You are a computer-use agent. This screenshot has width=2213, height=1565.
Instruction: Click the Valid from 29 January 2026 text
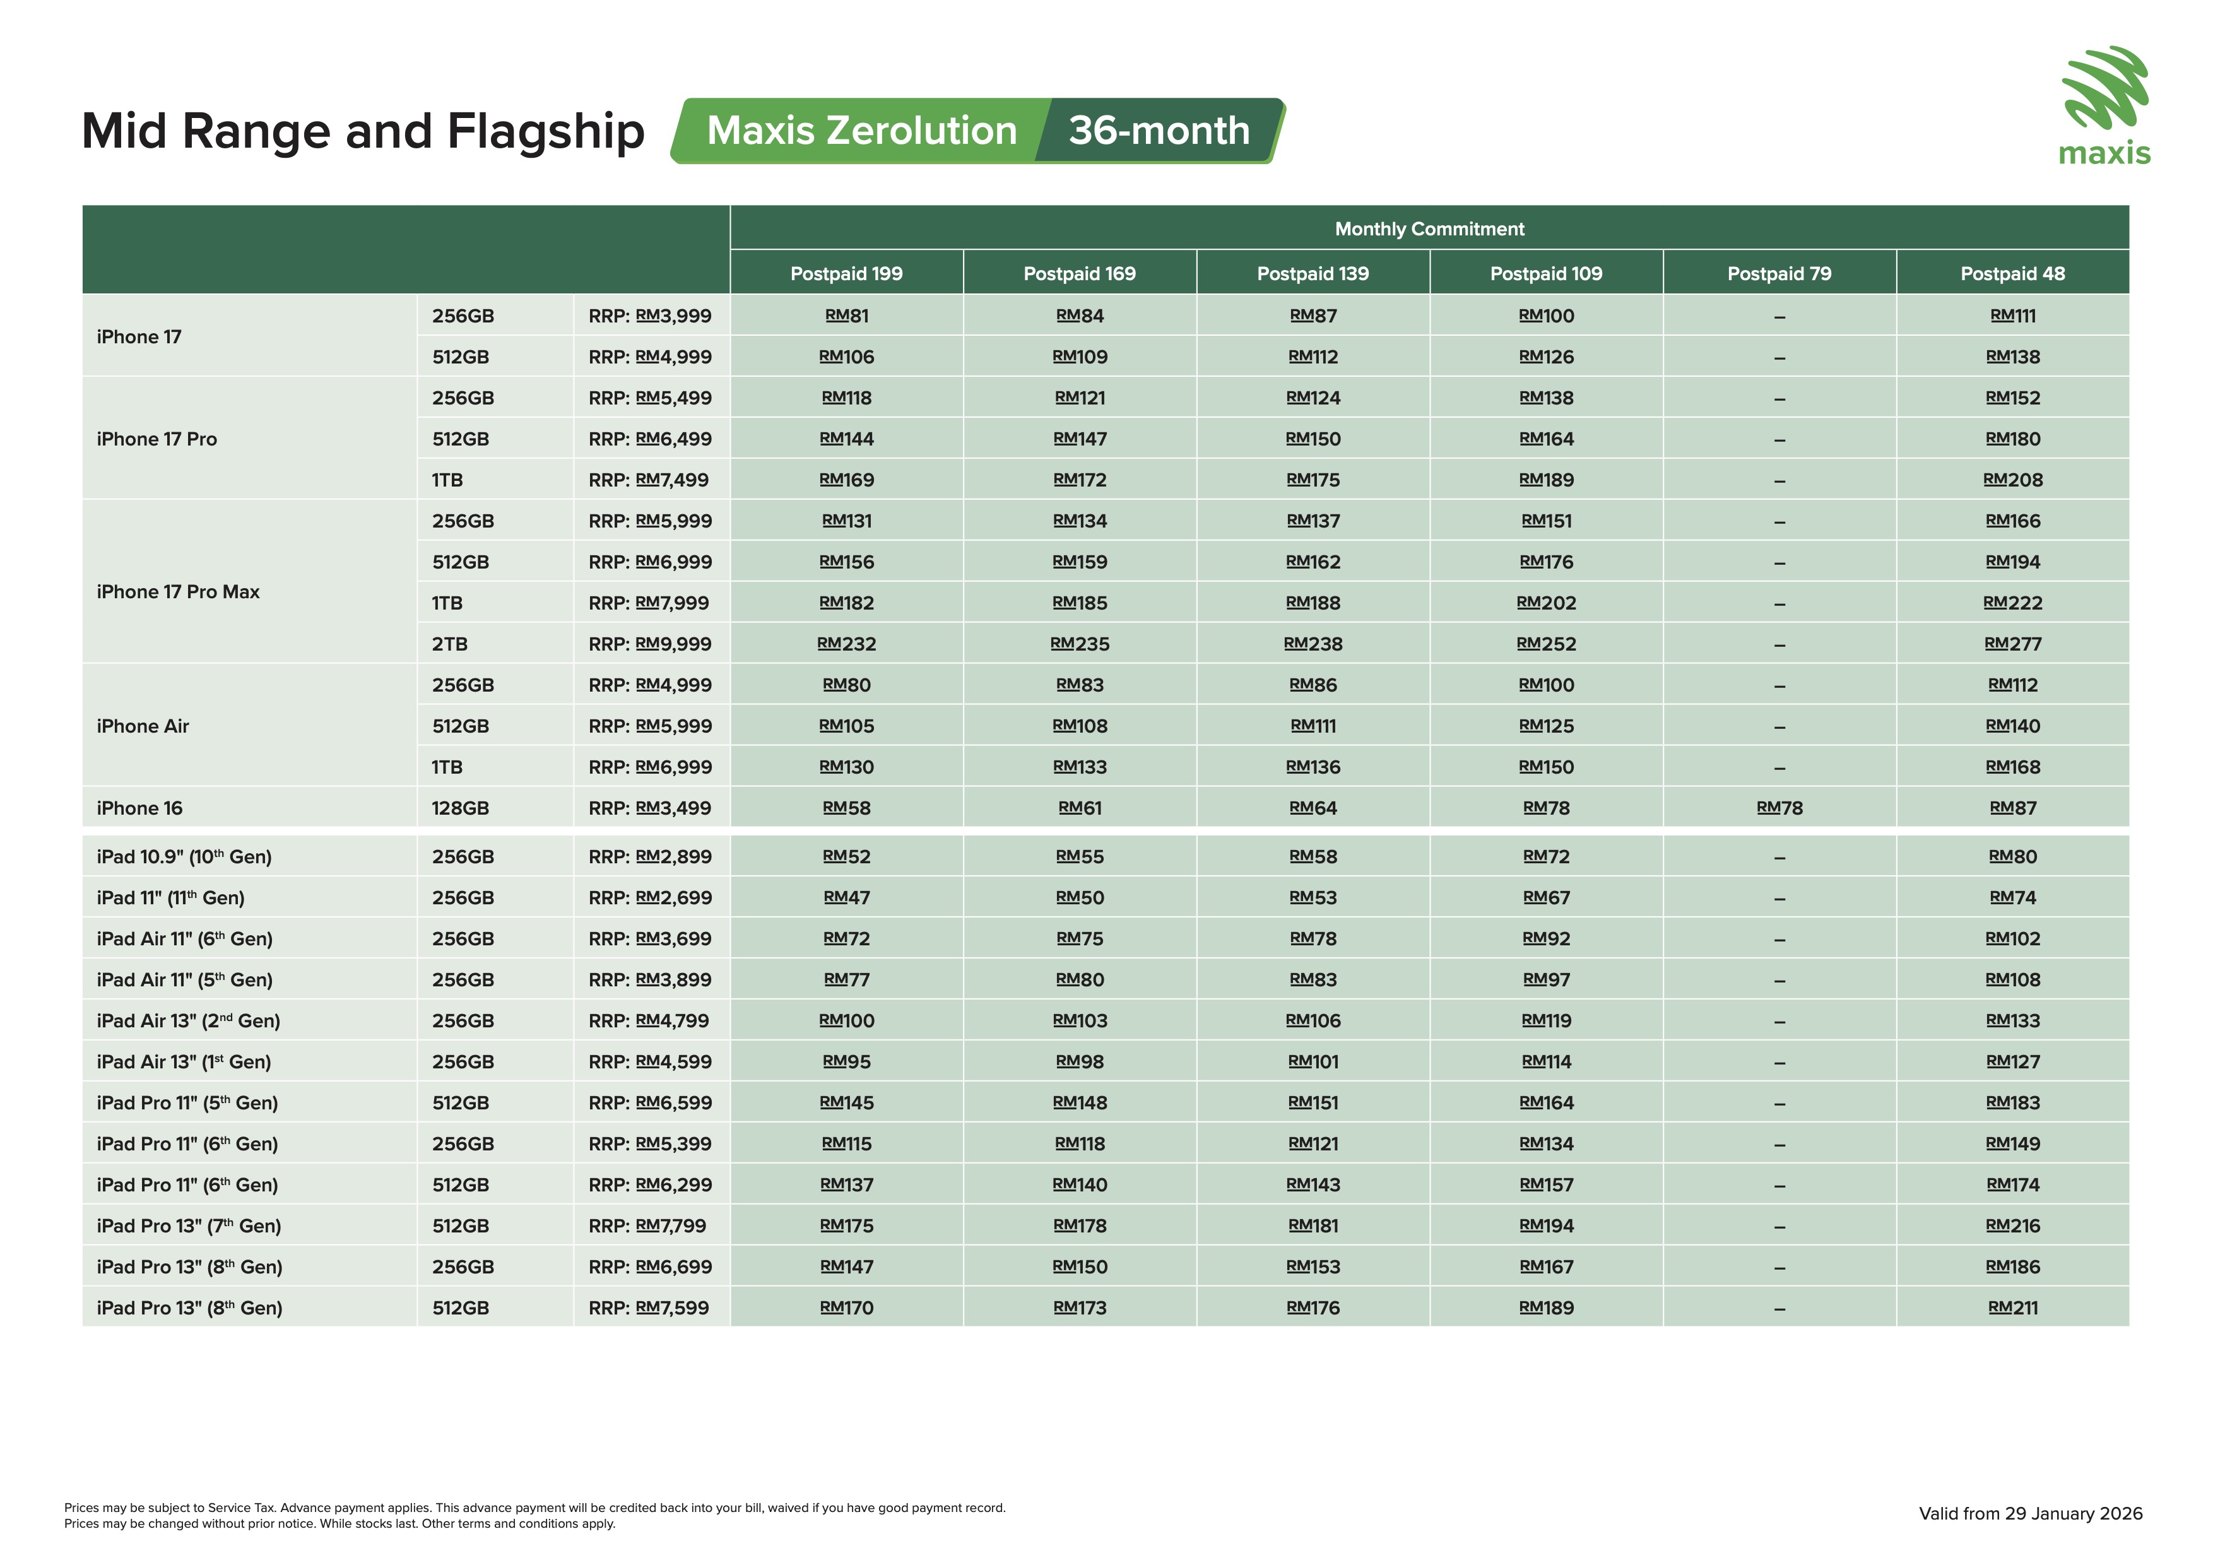coord(2030,1514)
